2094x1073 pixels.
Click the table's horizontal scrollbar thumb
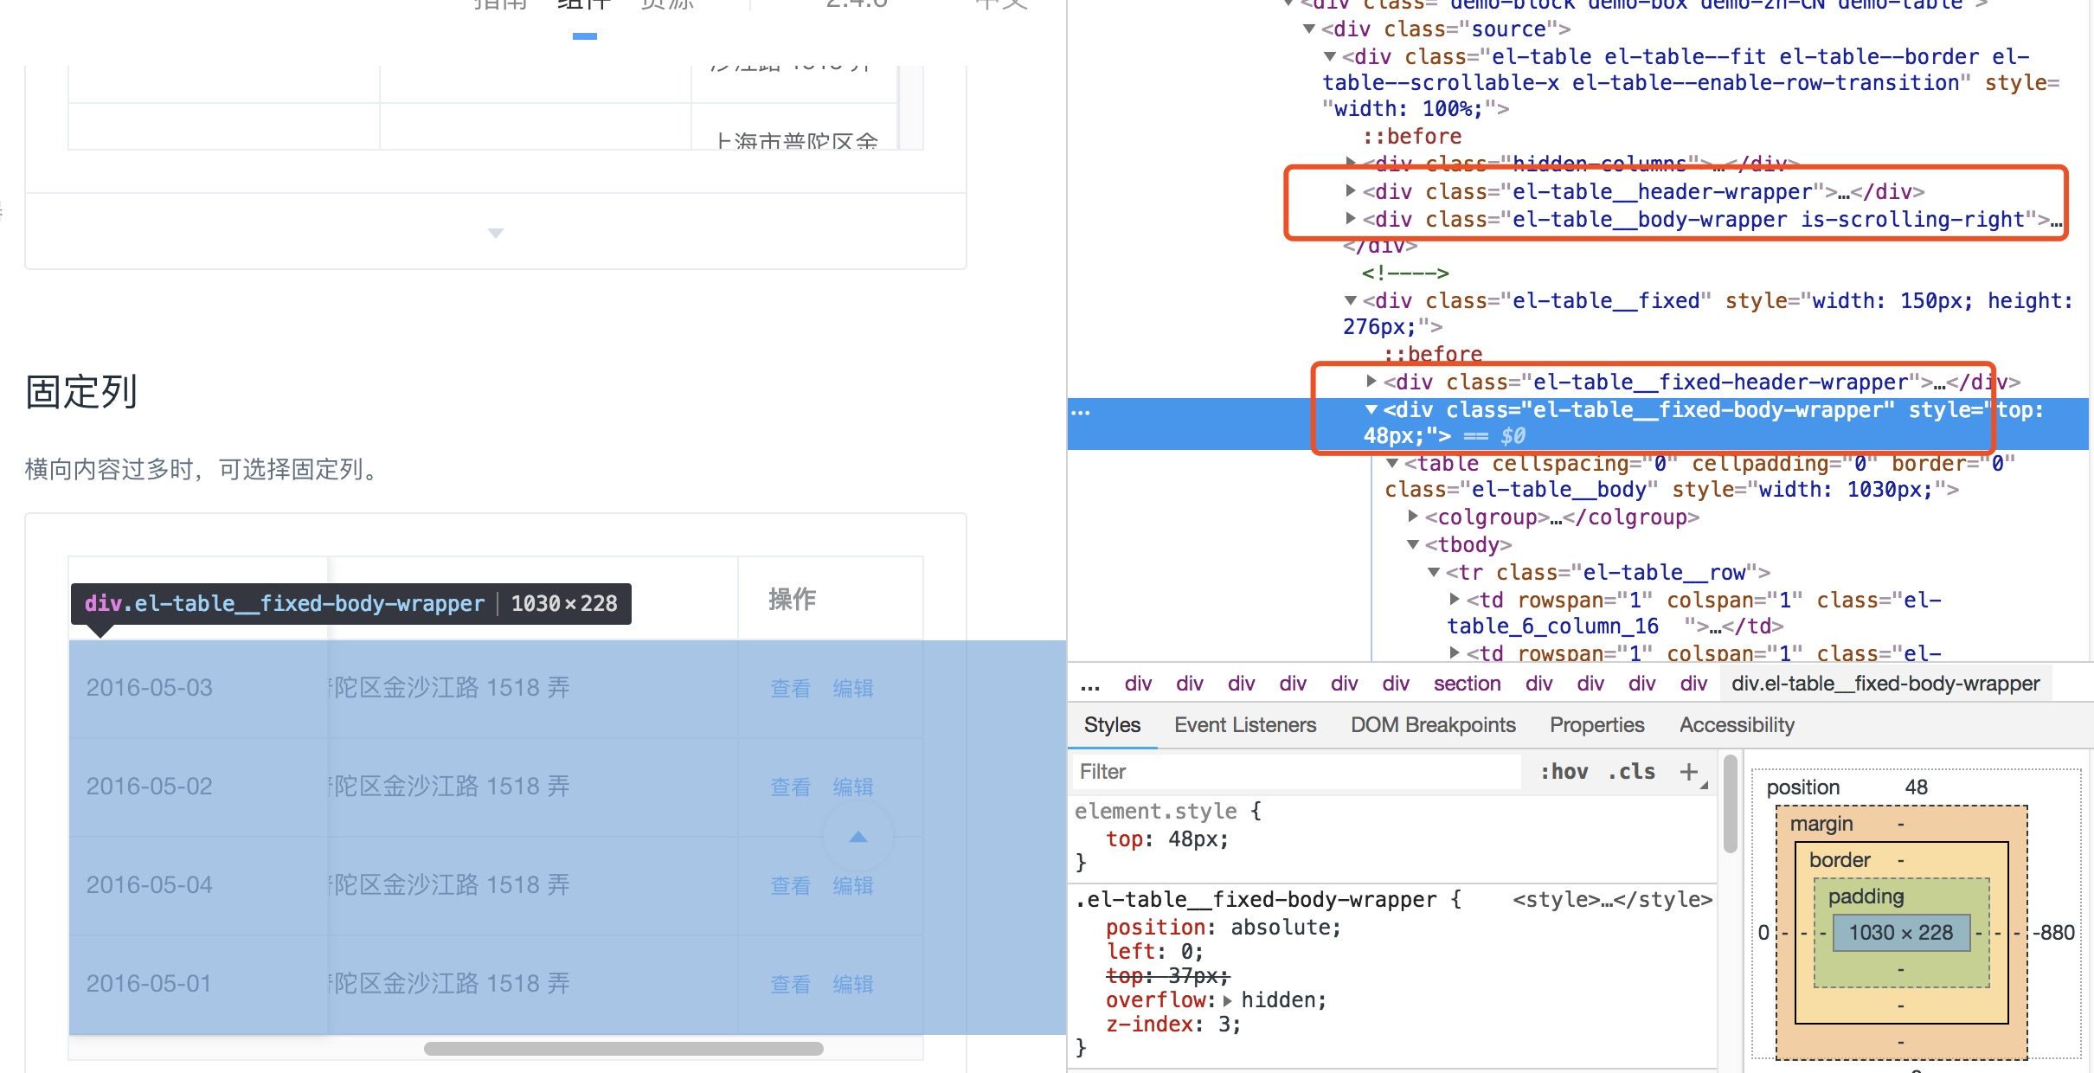click(623, 1049)
